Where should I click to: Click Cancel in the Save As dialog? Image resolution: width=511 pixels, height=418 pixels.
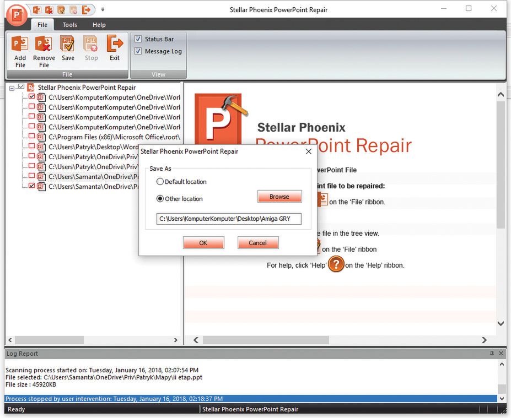[258, 243]
